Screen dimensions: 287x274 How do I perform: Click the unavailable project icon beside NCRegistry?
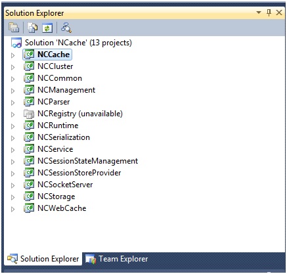(x=29, y=114)
